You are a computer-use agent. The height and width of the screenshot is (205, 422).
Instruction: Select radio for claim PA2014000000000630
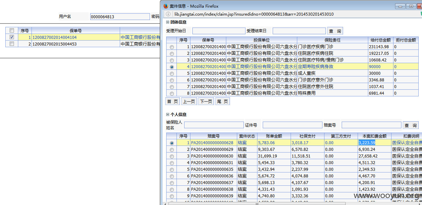pos(172,156)
